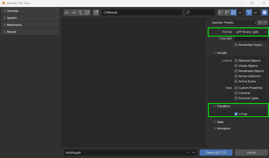Expand the Data section

220,122
